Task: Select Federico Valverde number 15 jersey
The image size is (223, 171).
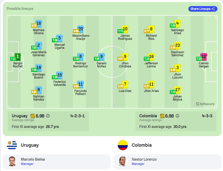Action: (59, 75)
